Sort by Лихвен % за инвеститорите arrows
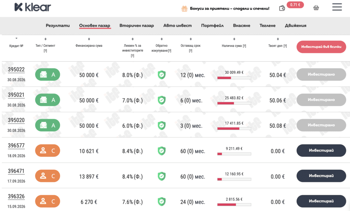The image size is (350, 211). 133,39
